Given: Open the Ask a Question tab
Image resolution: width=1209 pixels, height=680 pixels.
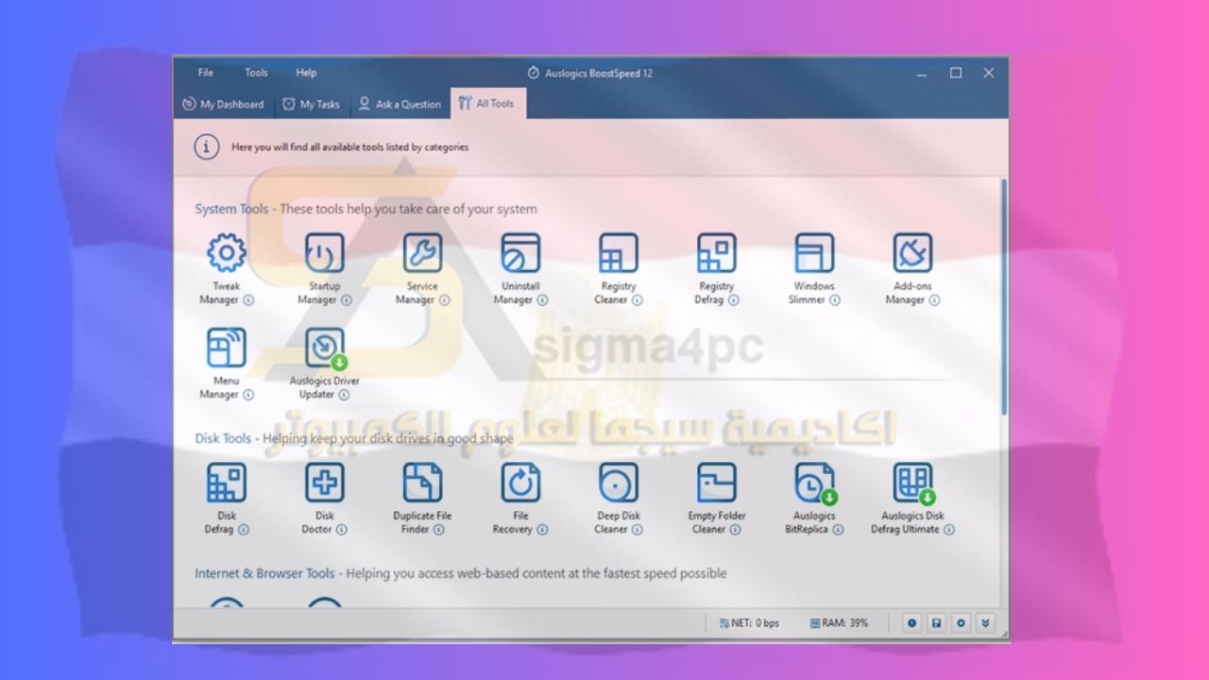Looking at the screenshot, I should (400, 104).
